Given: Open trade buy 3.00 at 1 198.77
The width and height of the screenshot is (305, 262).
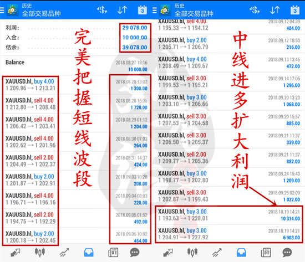Looking at the screenshot, I should pyautogui.click(x=228, y=177).
